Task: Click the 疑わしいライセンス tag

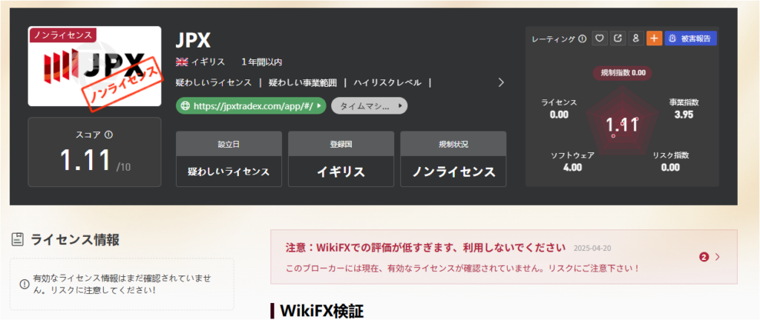Action: [214, 82]
